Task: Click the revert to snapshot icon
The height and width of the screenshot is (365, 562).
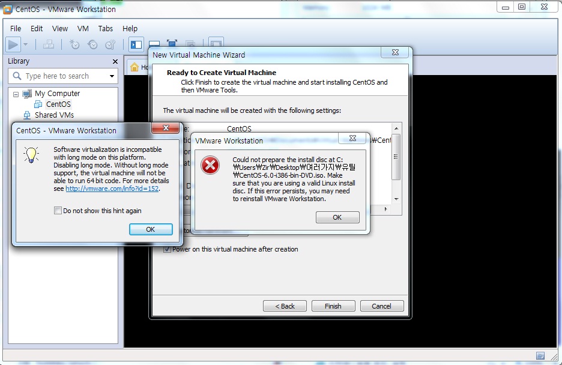Action: pyautogui.click(x=92, y=44)
